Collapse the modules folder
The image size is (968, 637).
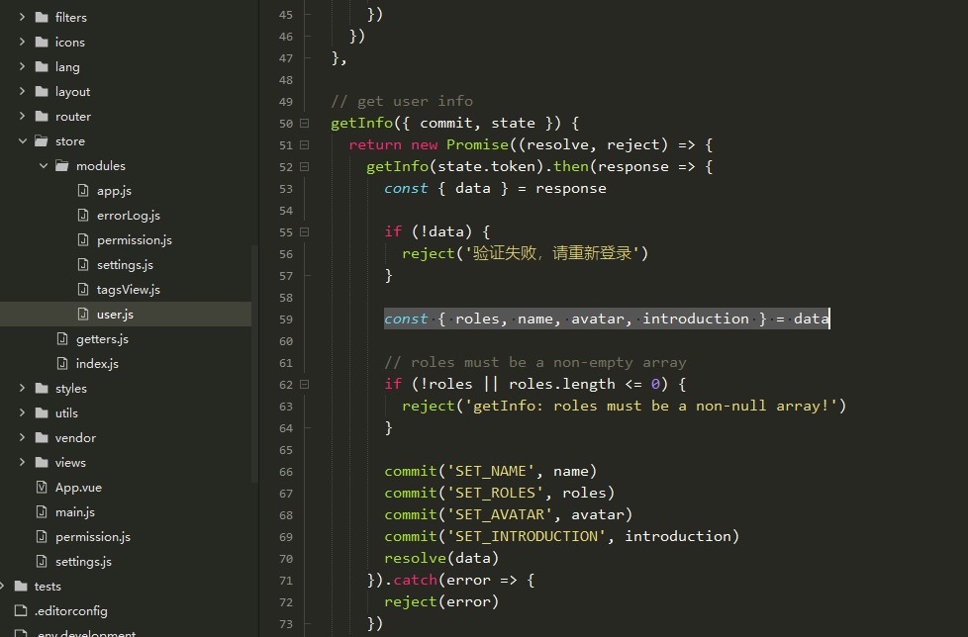point(42,165)
